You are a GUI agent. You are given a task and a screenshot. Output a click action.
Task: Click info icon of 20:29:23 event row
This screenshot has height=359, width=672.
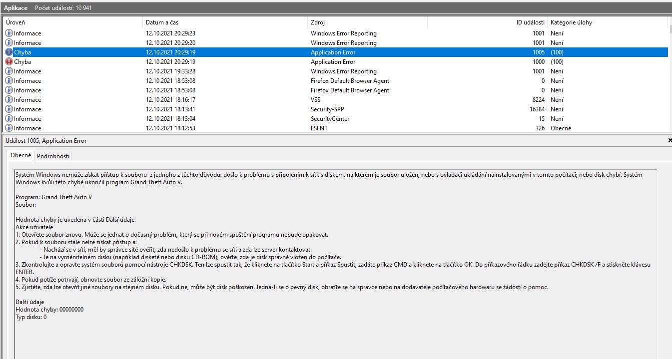(9, 33)
